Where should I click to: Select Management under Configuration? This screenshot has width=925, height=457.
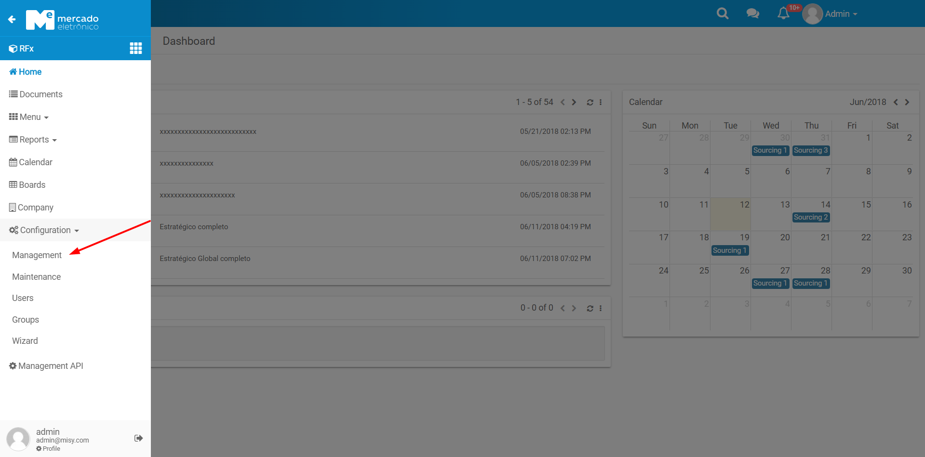click(x=37, y=255)
